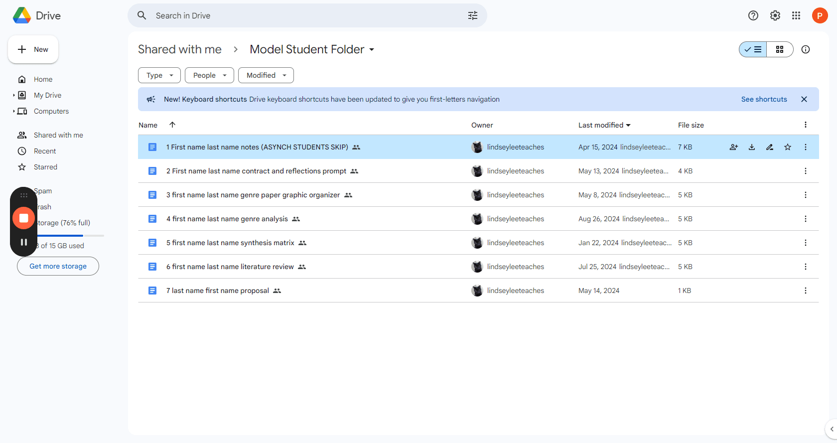837x443 pixels.
Task: Show side panel arrow at bottom right
Action: pyautogui.click(x=832, y=429)
